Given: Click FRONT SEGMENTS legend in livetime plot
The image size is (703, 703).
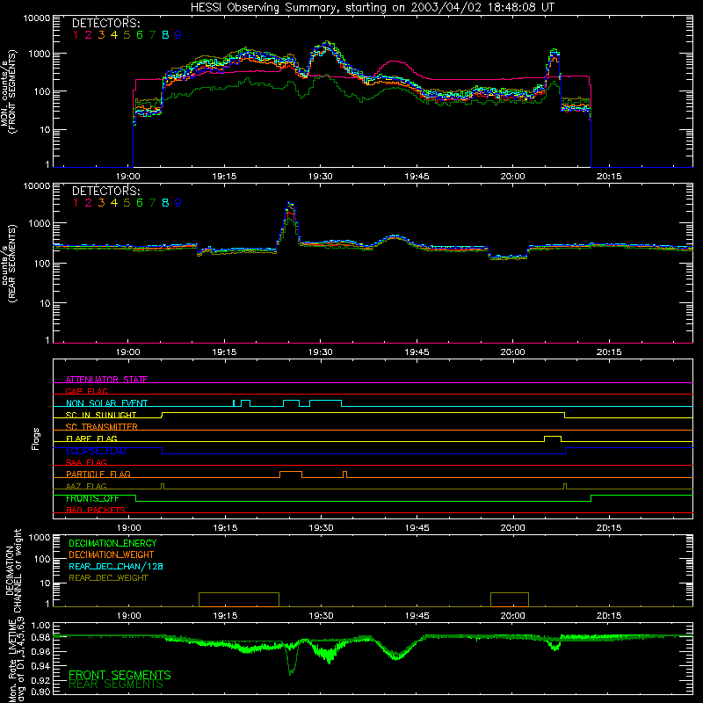Looking at the screenshot, I should pos(120,675).
